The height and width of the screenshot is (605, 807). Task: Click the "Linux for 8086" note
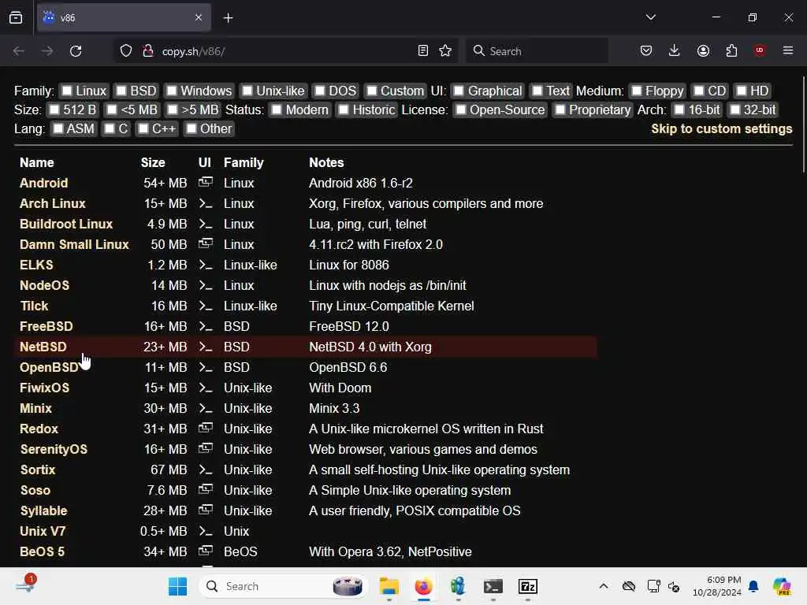pos(349,265)
